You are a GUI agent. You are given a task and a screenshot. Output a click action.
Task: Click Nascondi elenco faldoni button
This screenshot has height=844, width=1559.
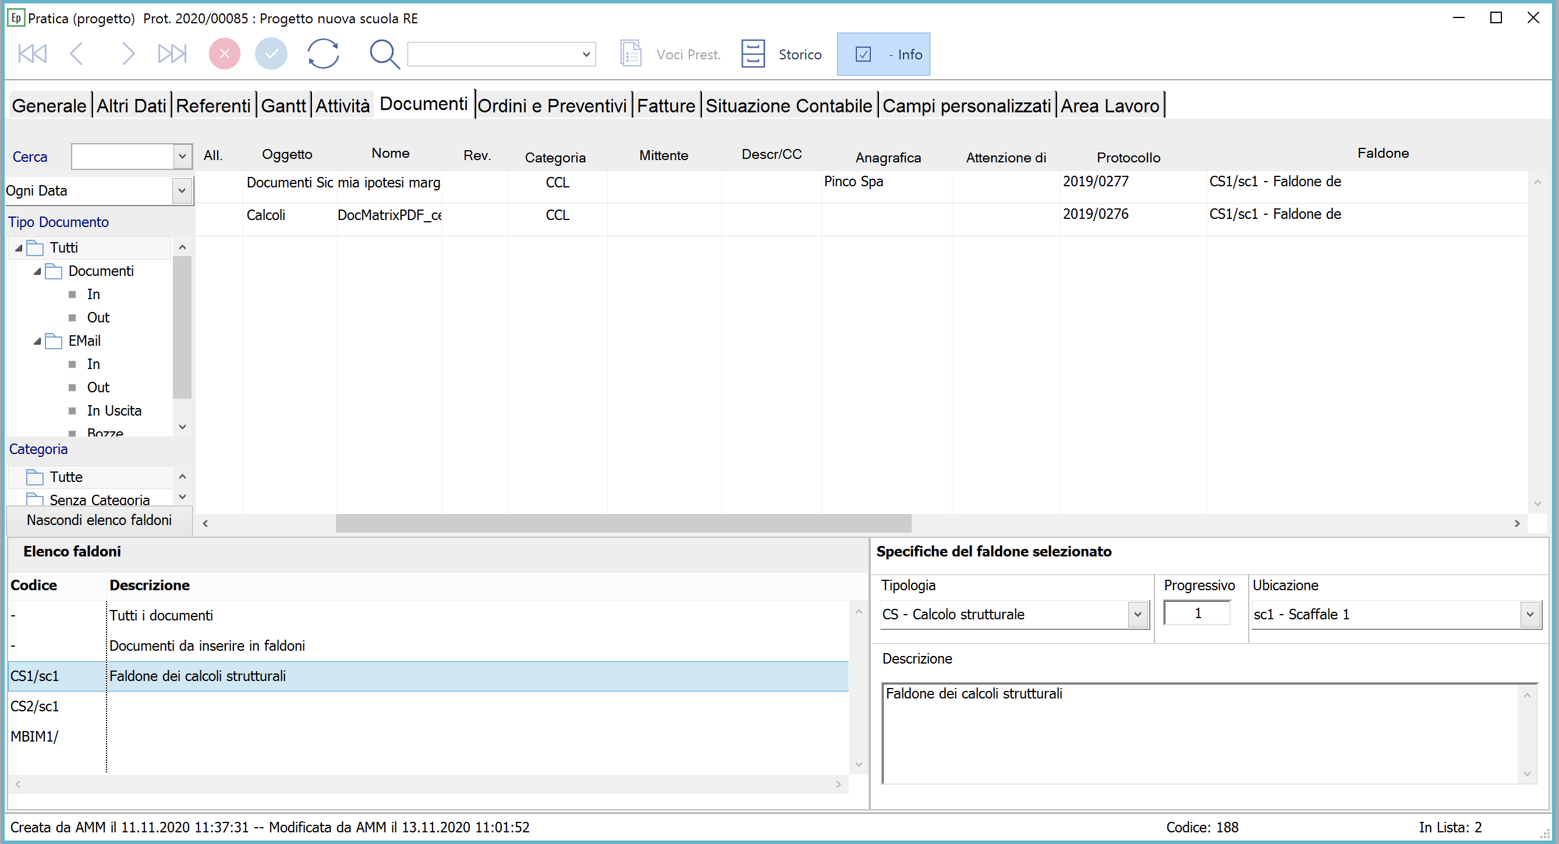coord(99,520)
